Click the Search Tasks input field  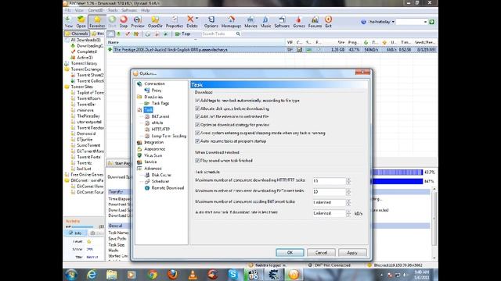point(218,34)
